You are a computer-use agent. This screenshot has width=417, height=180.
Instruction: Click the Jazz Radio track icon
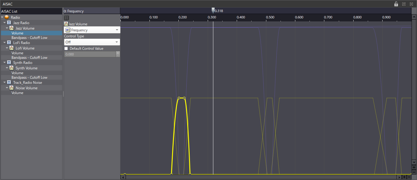coord(9,23)
